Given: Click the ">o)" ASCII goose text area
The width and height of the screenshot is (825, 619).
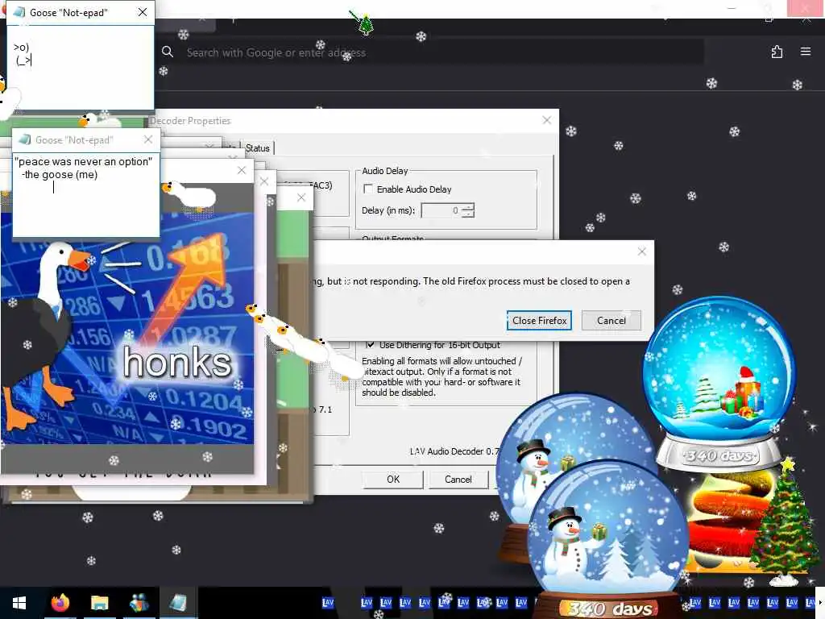Looking at the screenshot, I should click(22, 54).
